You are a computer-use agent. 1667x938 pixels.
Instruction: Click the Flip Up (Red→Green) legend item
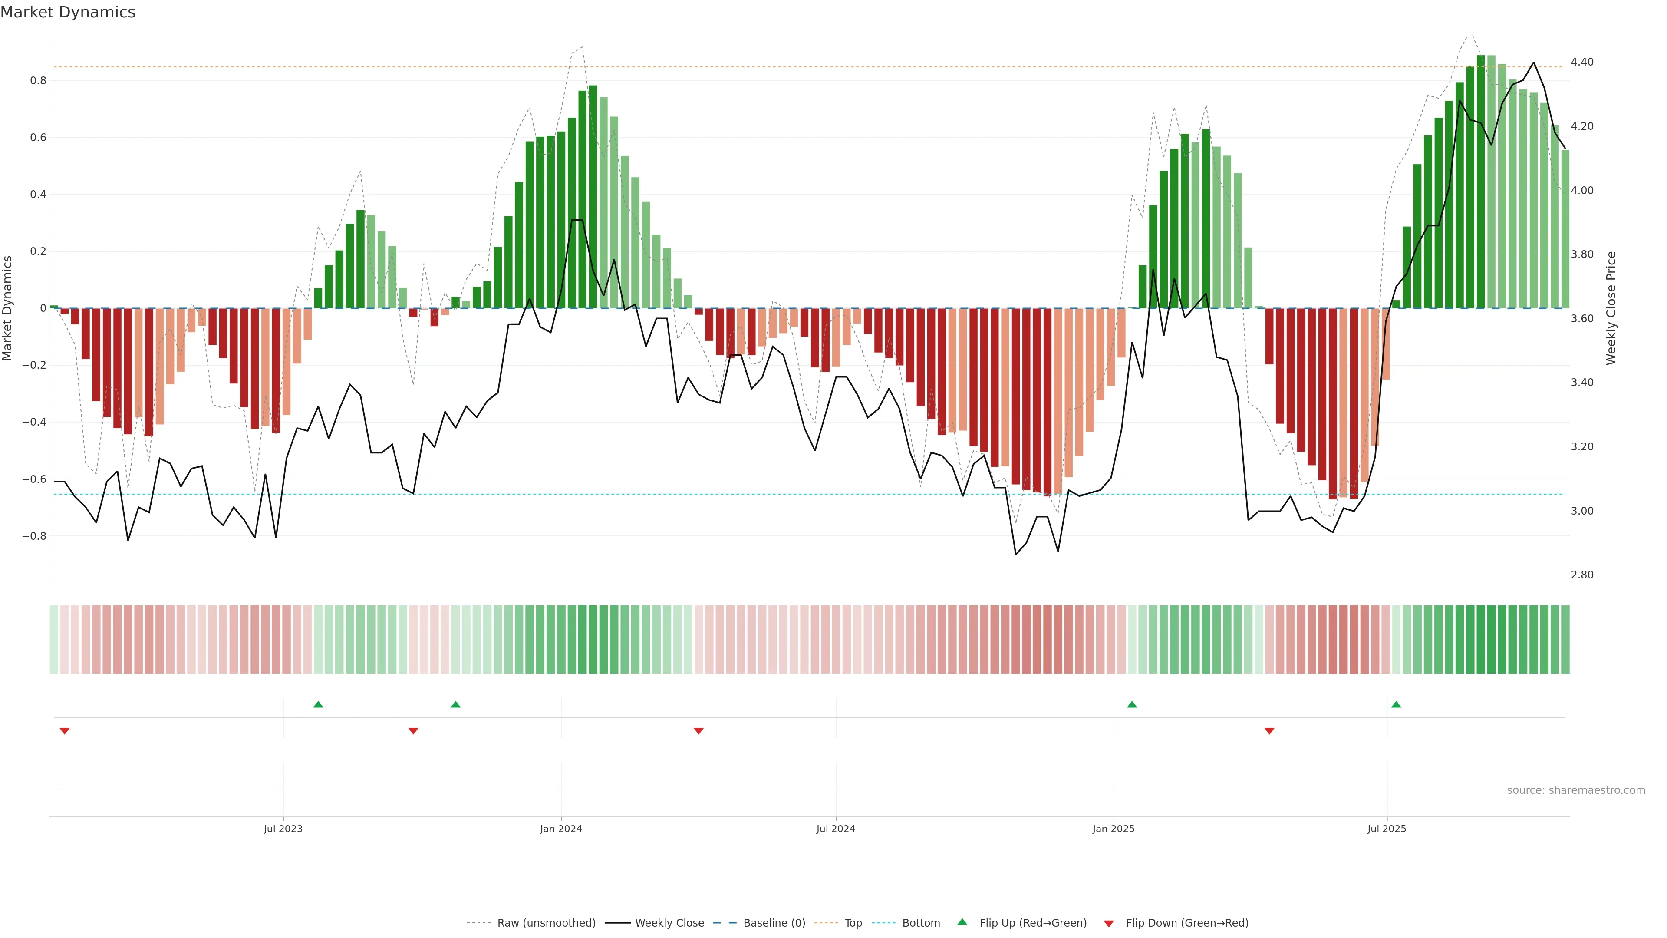click(1032, 922)
